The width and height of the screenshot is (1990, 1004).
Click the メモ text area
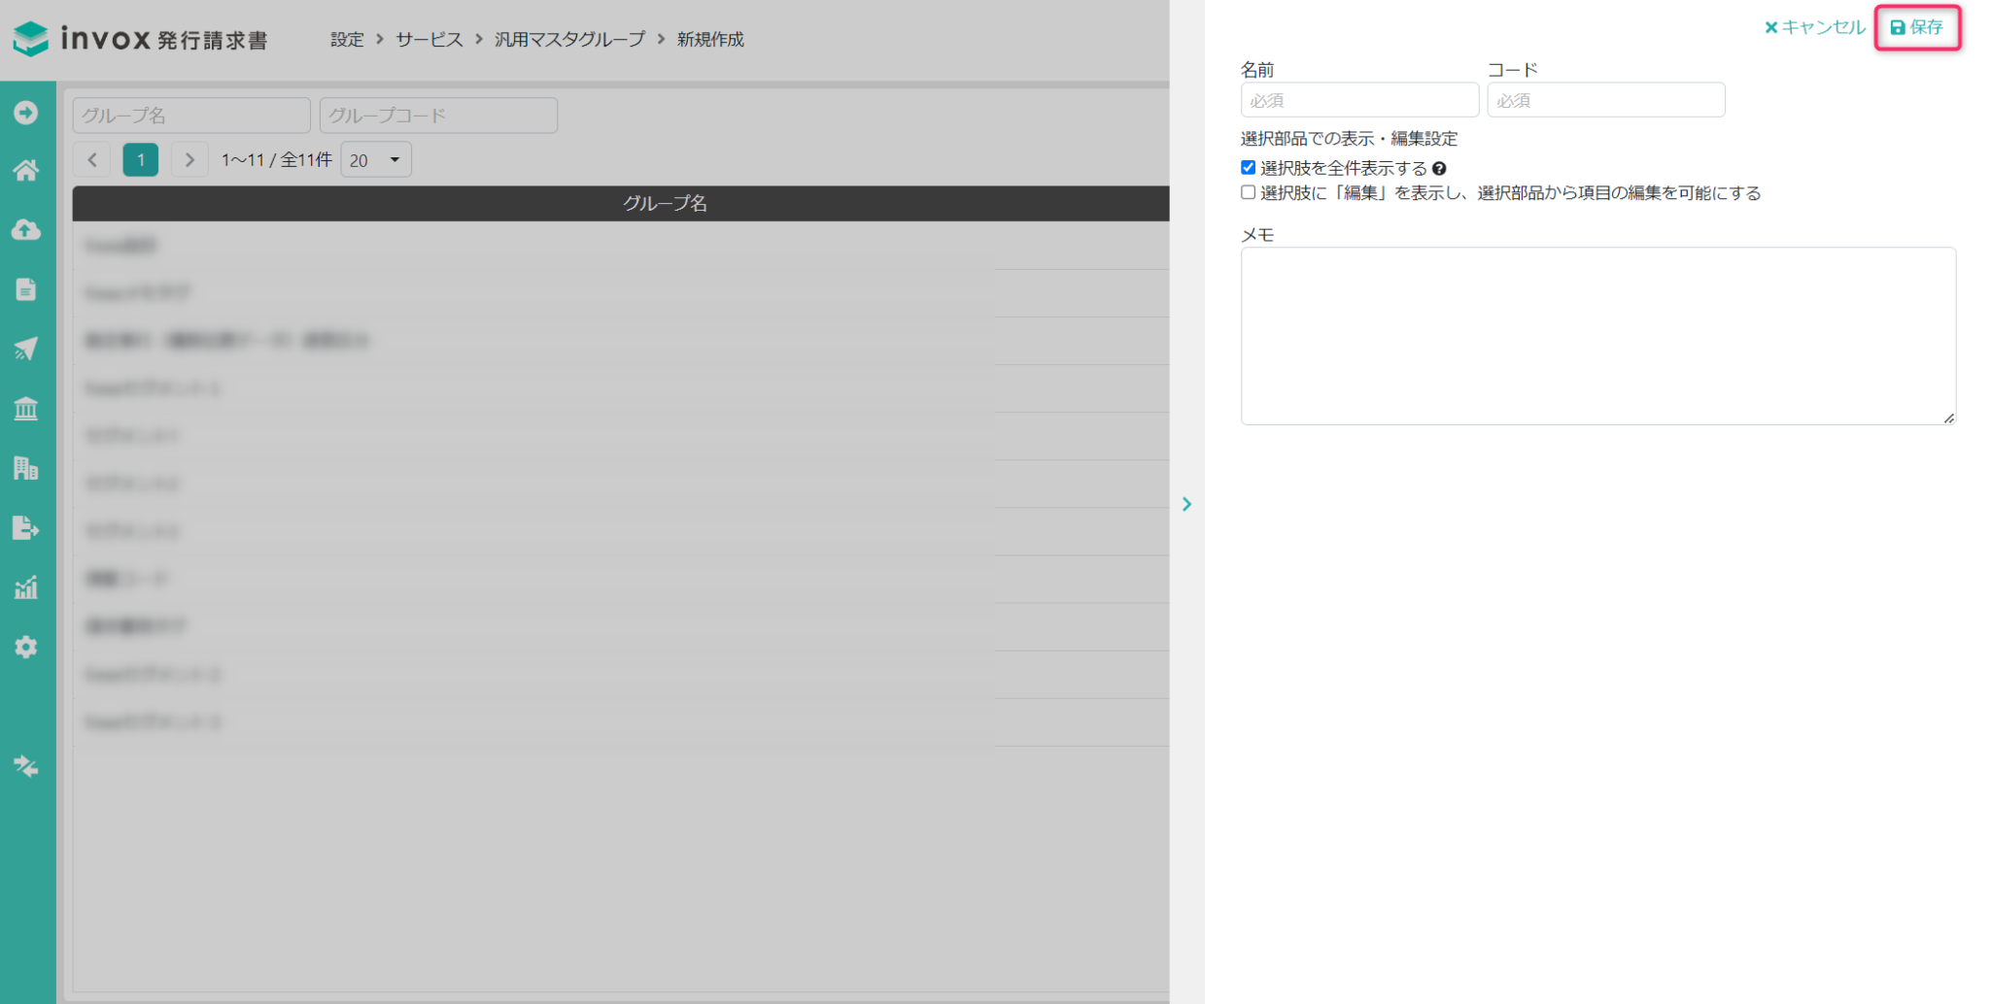[1597, 335]
